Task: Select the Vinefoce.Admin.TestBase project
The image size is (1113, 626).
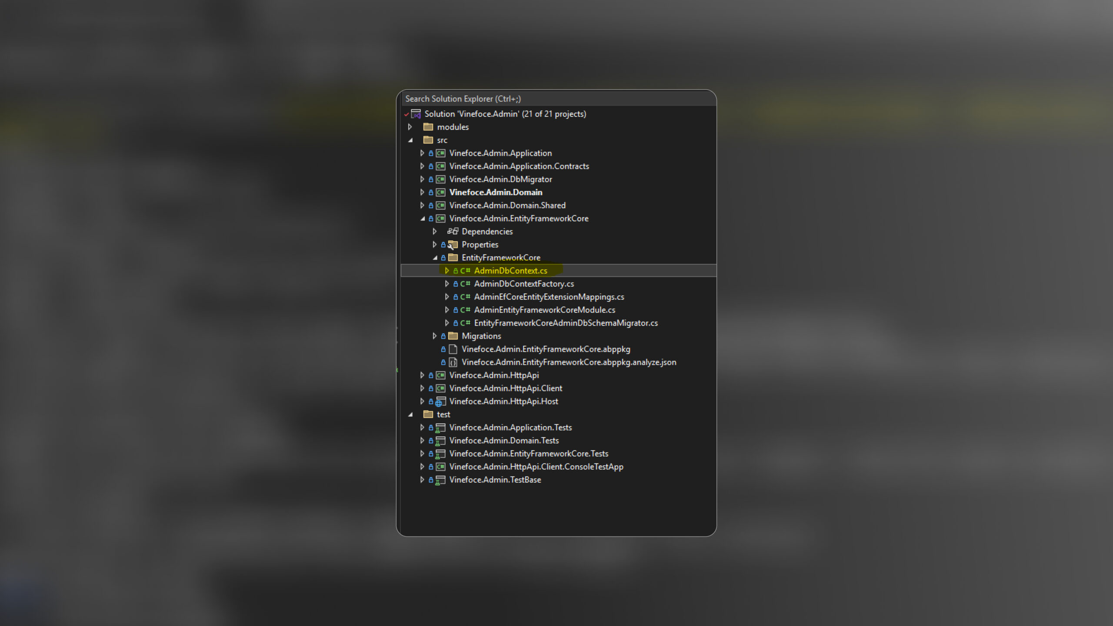Action: coord(495,479)
